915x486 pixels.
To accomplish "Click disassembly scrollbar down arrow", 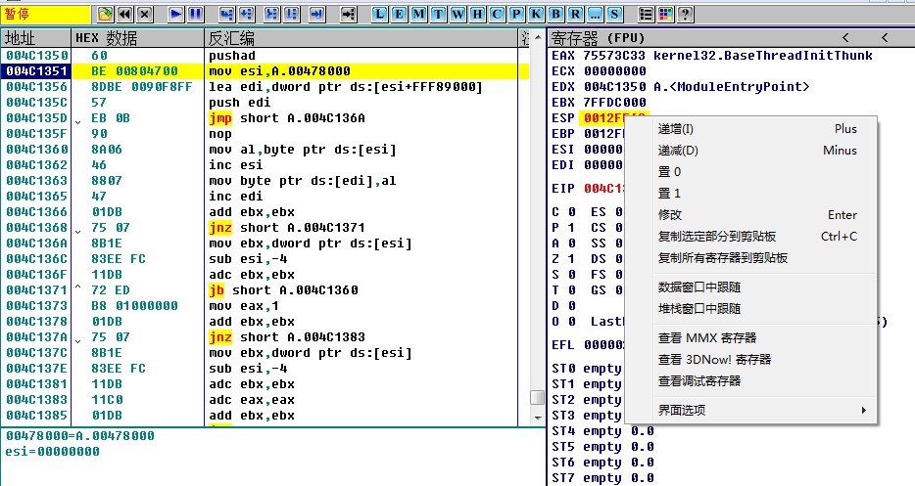I will 538,418.
